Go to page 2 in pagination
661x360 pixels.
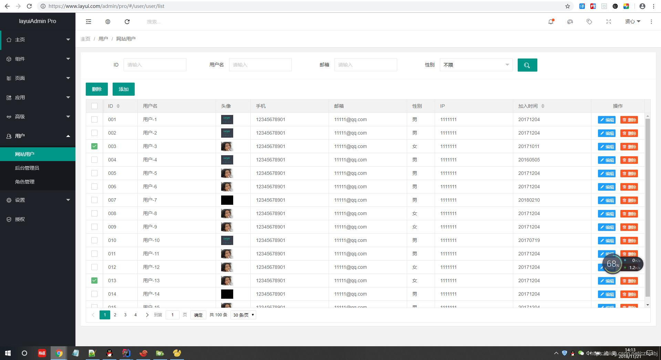(115, 315)
